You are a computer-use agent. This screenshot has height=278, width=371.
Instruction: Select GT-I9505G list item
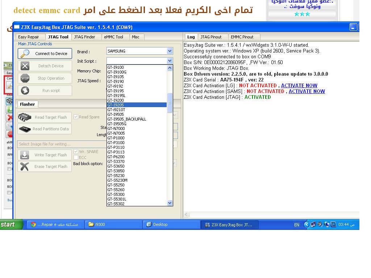coord(137,124)
